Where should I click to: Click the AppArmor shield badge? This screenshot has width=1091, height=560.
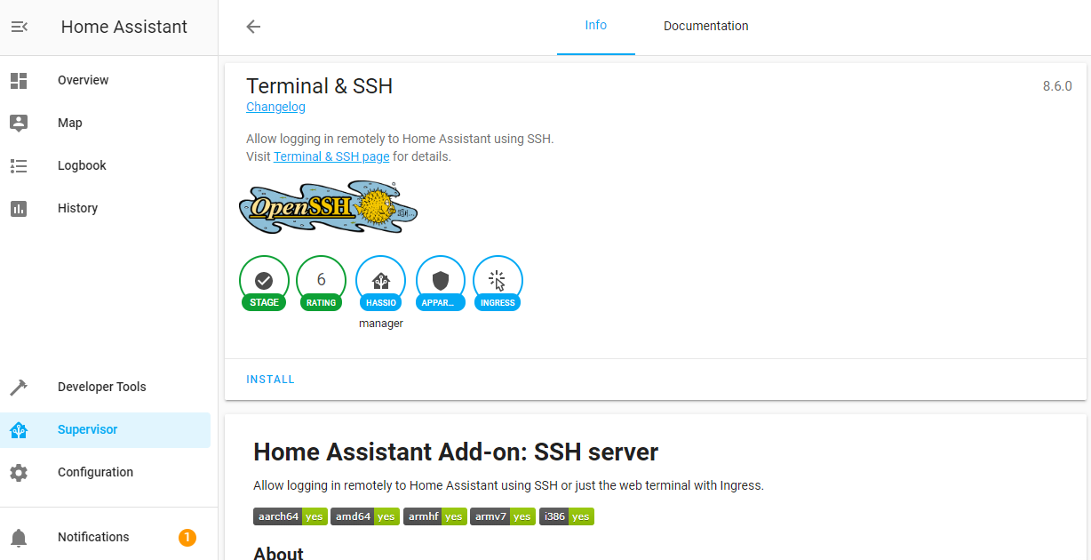pos(441,284)
